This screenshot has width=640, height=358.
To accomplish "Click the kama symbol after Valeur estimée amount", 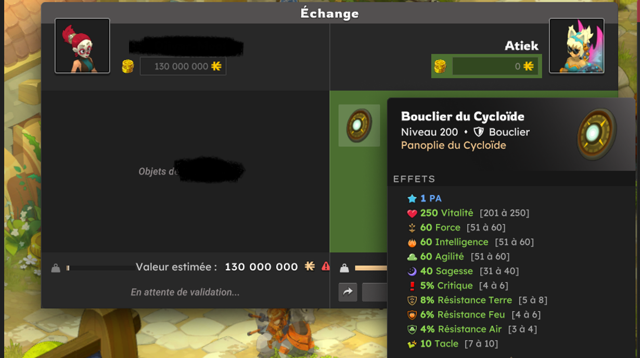I will pos(310,267).
